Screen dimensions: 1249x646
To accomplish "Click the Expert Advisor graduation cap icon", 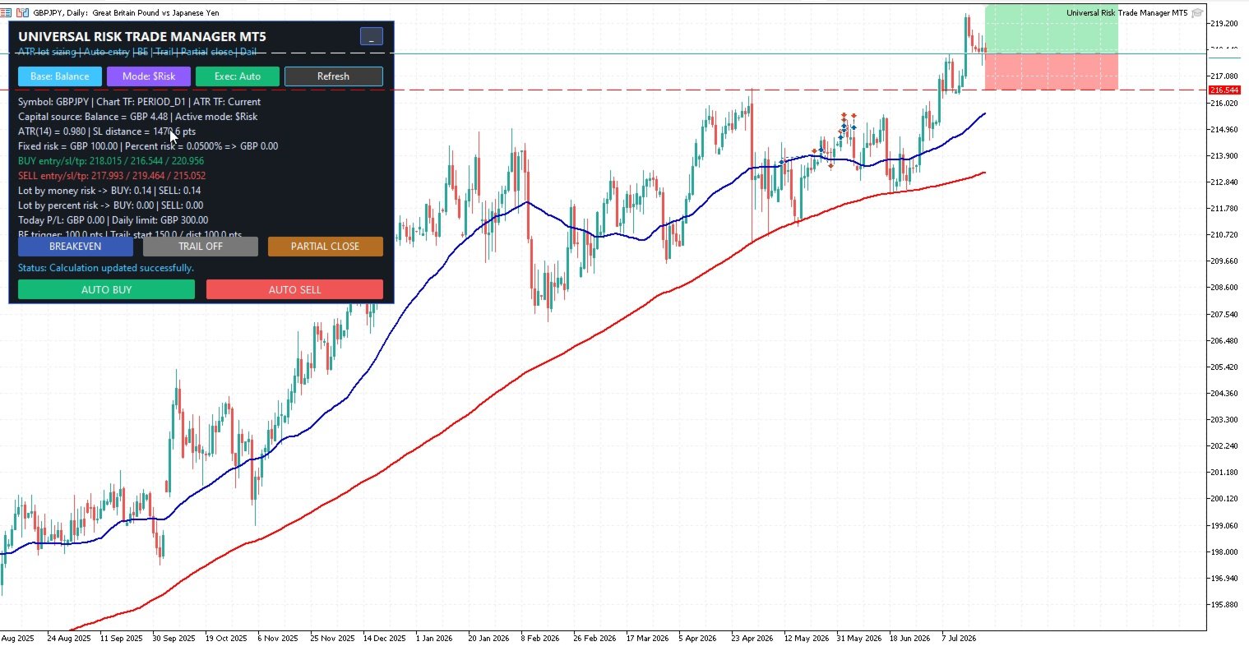I will click(x=1197, y=13).
